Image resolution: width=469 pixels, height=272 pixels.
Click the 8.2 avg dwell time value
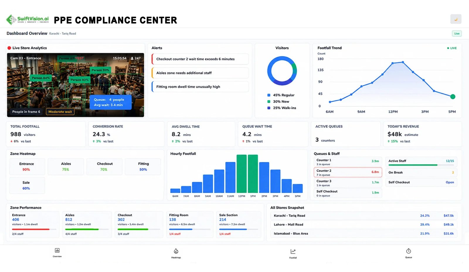click(176, 134)
